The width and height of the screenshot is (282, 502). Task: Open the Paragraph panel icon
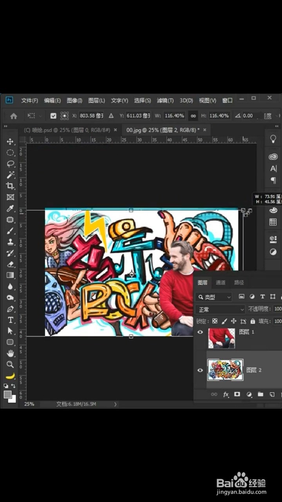[273, 180]
